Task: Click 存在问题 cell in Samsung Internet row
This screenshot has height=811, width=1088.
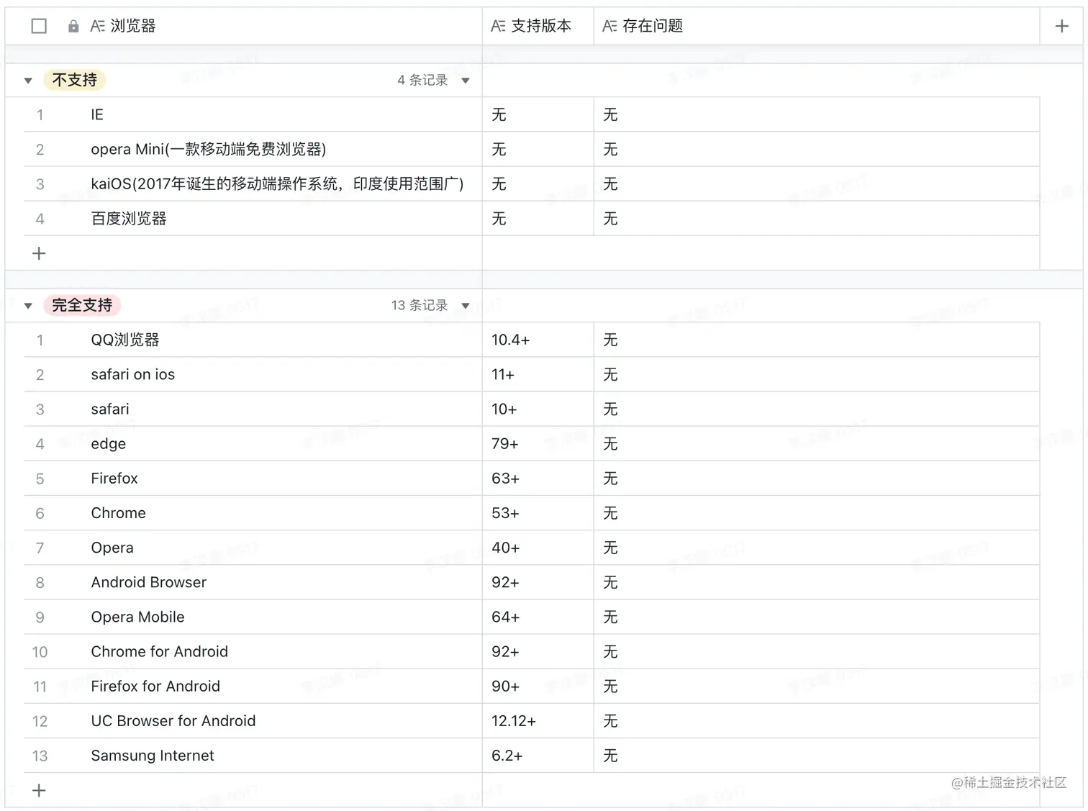Action: 817,756
